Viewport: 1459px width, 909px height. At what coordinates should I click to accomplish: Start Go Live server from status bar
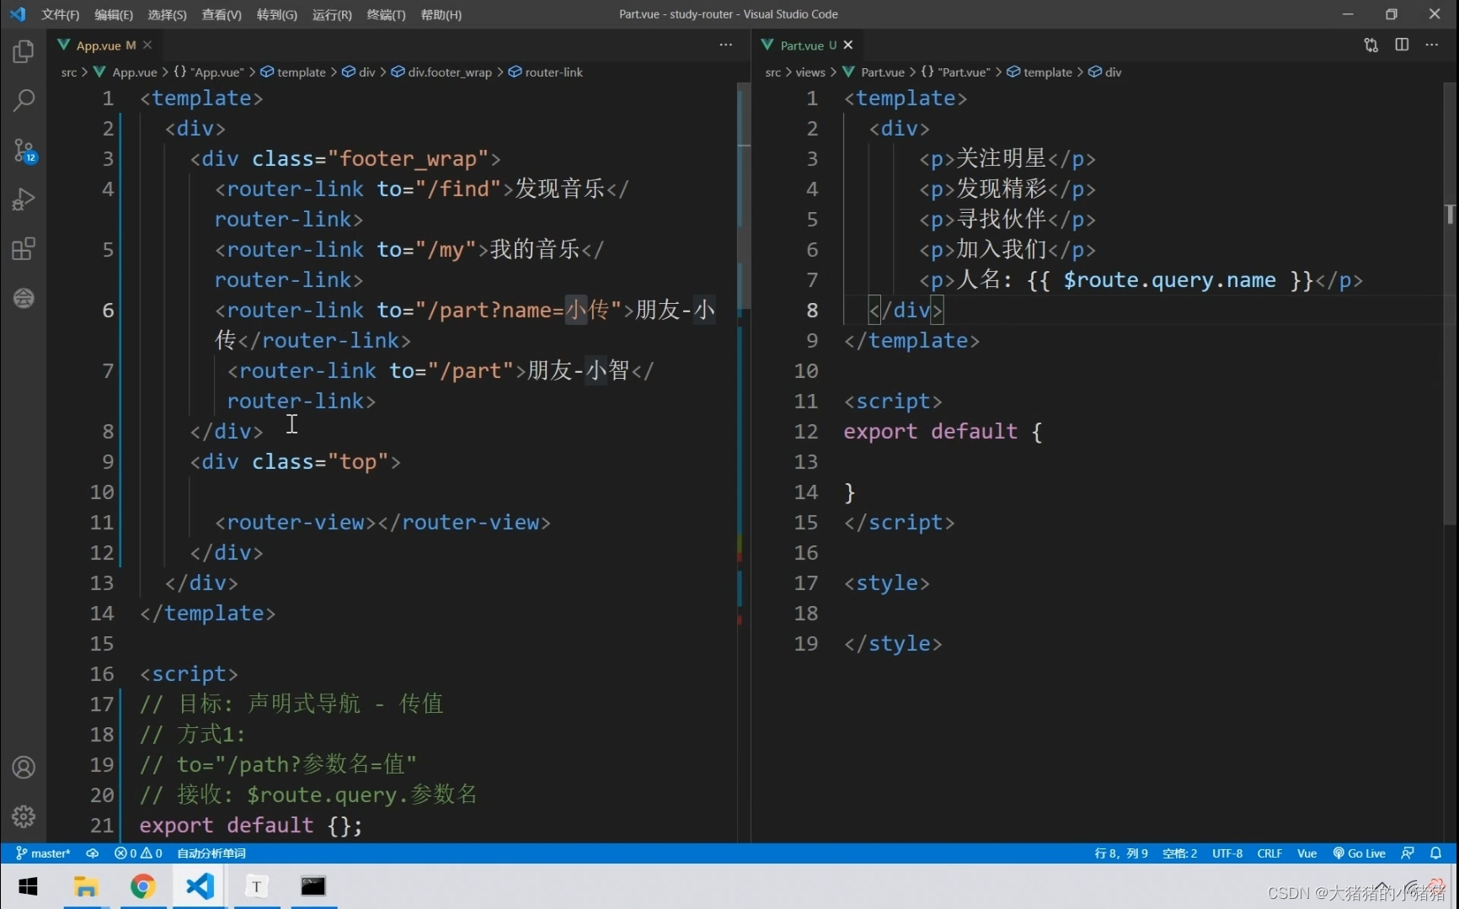click(1360, 853)
